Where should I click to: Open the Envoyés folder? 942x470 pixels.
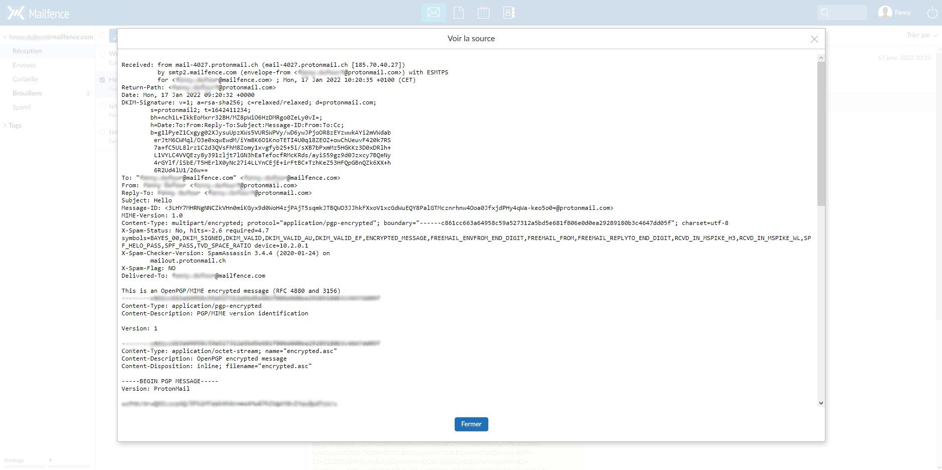(24, 65)
